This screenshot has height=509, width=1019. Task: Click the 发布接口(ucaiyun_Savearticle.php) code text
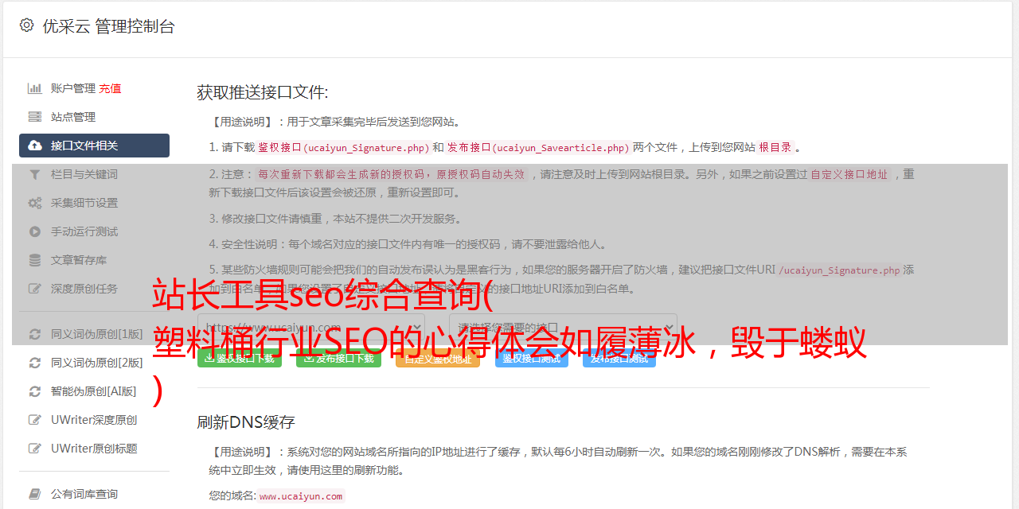pos(538,147)
